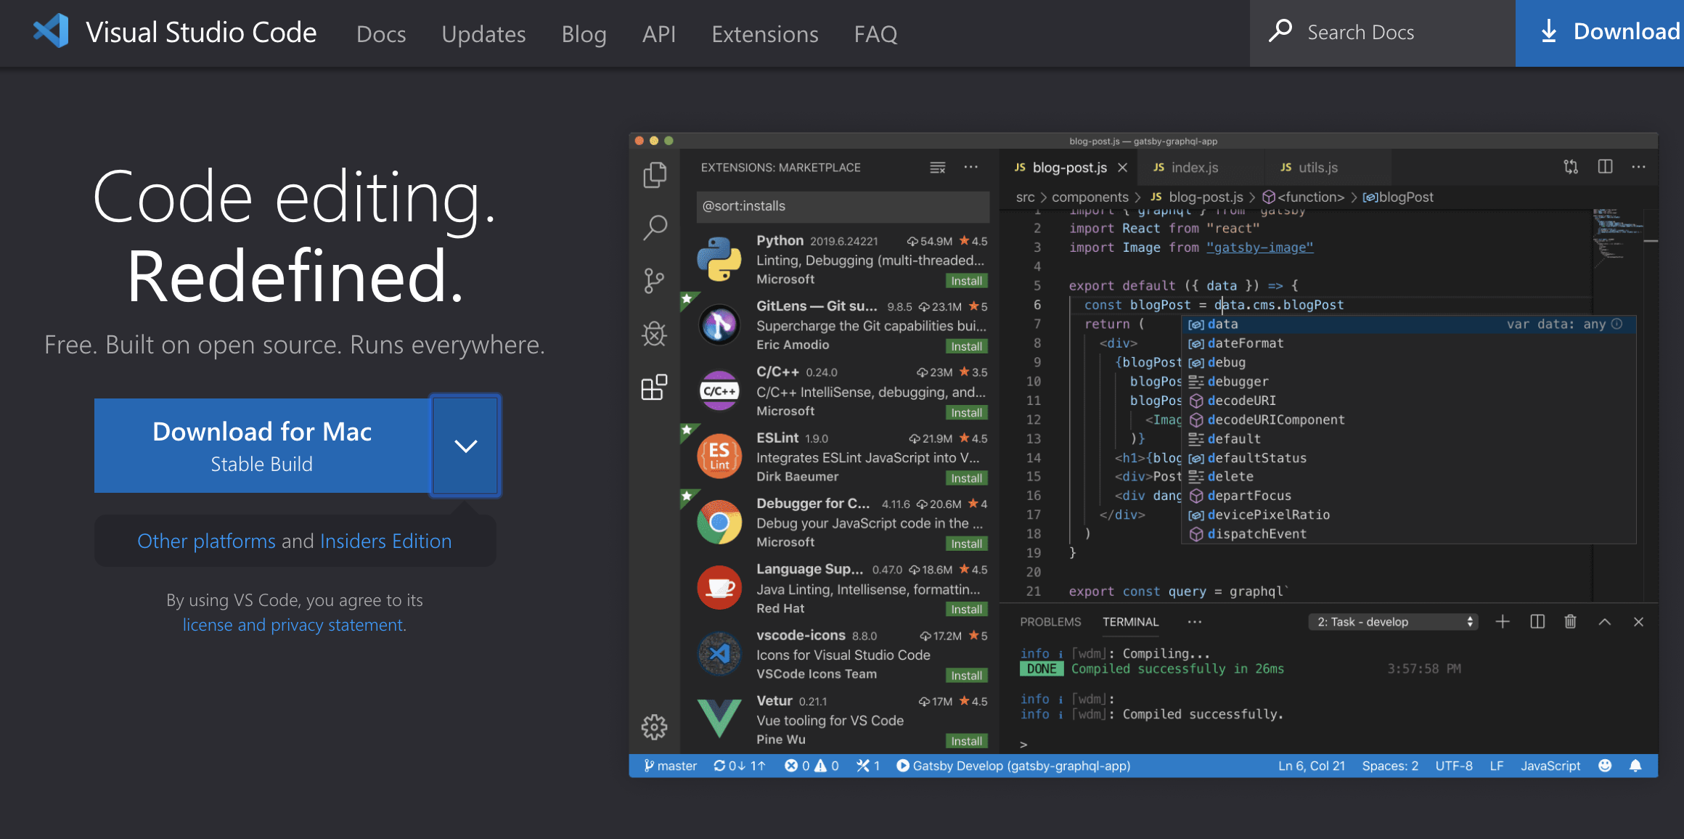Click the Debugger for Chrome logo icon
Viewport: 1684px width, 839px height.
pos(719,522)
